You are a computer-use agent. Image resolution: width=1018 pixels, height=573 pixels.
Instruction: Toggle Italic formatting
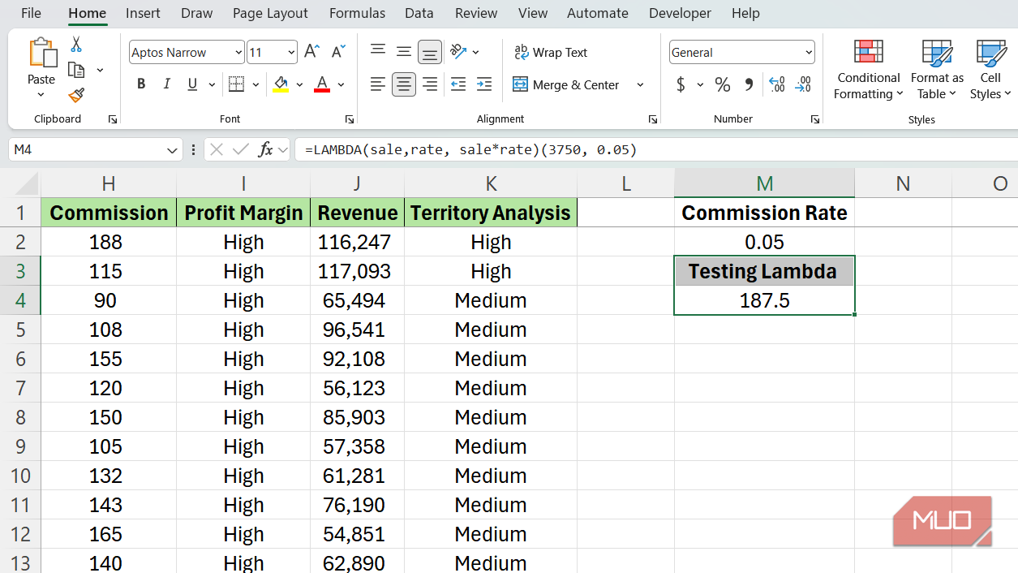click(167, 84)
